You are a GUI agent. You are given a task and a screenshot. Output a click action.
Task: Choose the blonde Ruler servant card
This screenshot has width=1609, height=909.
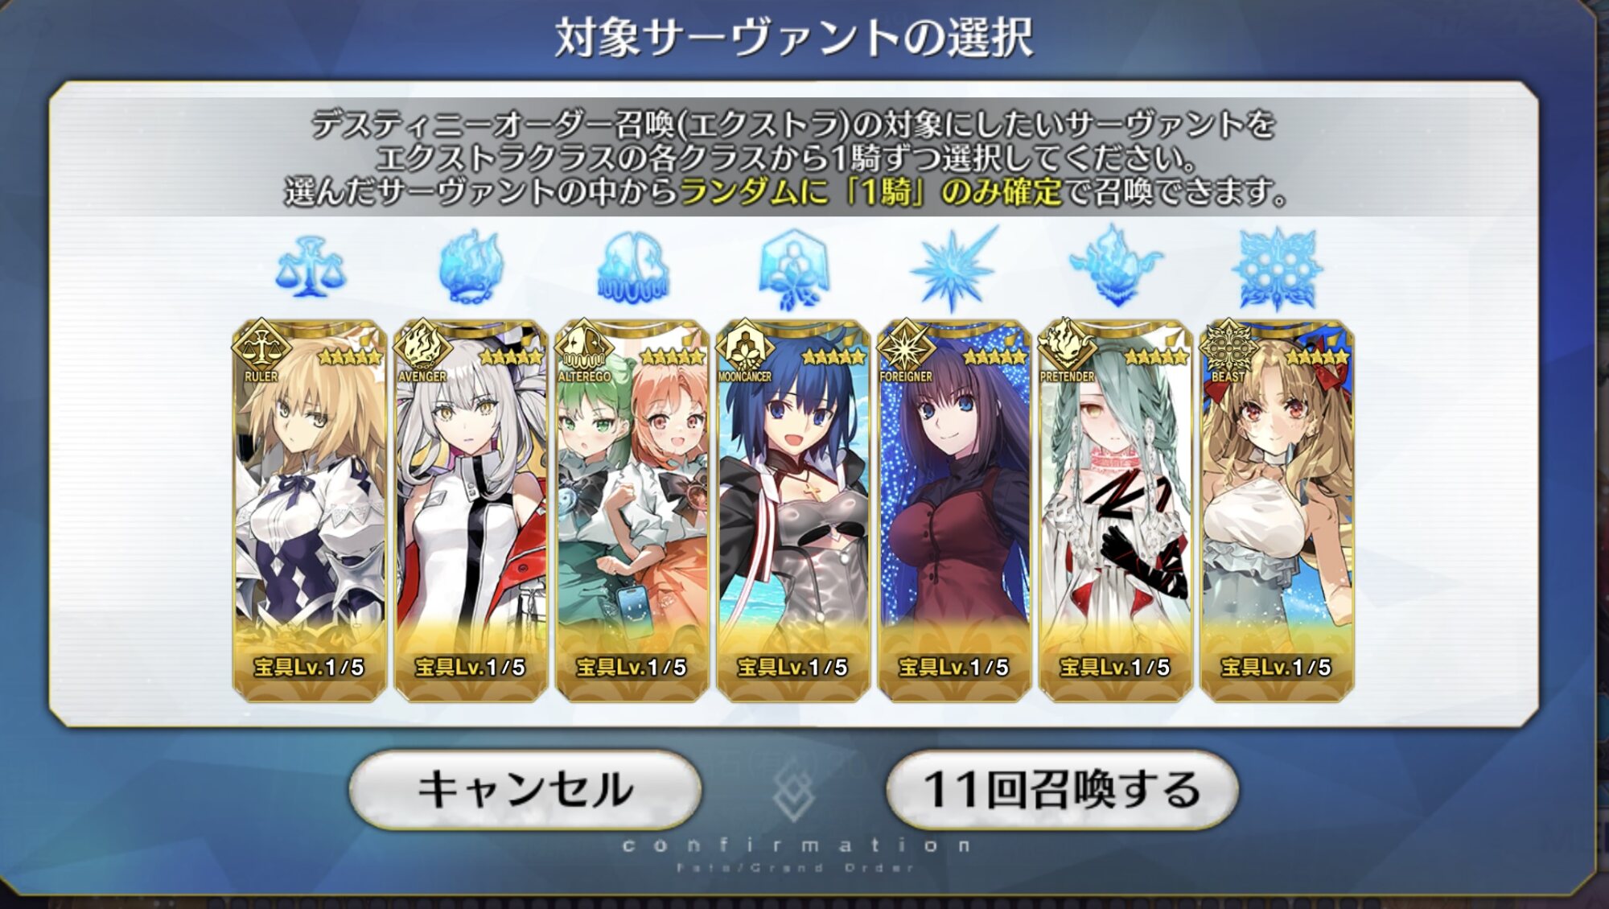tap(310, 511)
